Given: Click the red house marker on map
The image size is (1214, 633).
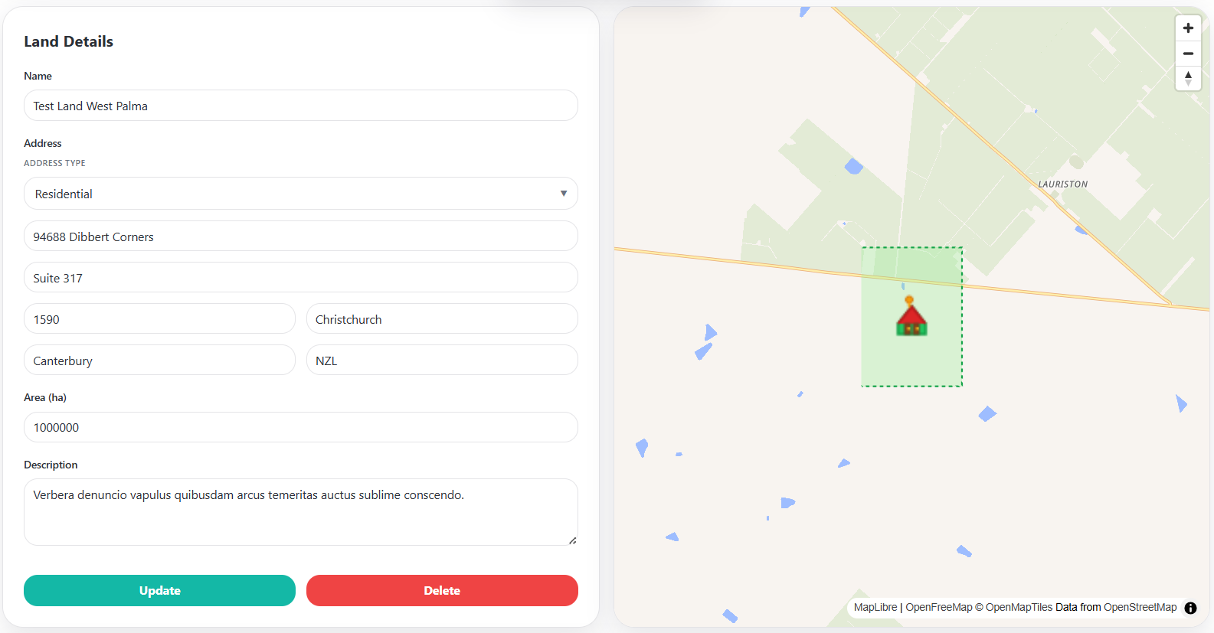Looking at the screenshot, I should tap(911, 317).
